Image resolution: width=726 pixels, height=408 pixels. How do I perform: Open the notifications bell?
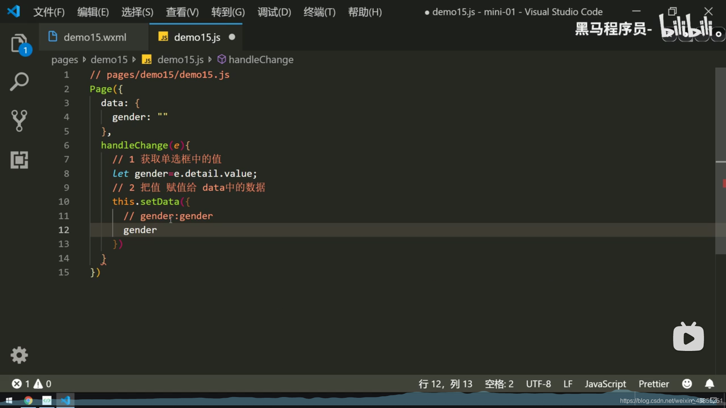click(x=710, y=384)
